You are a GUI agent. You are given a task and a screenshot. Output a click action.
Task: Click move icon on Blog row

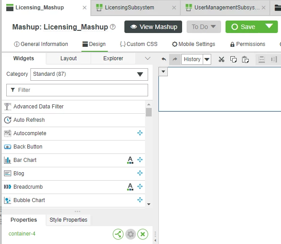[x=140, y=173]
